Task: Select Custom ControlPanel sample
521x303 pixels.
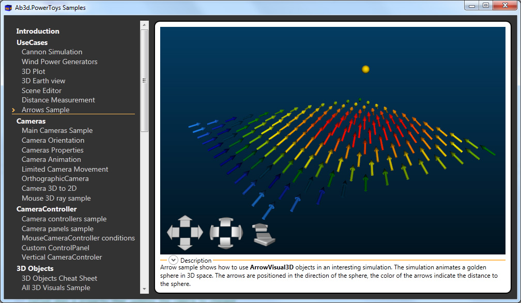Action: 55,248
